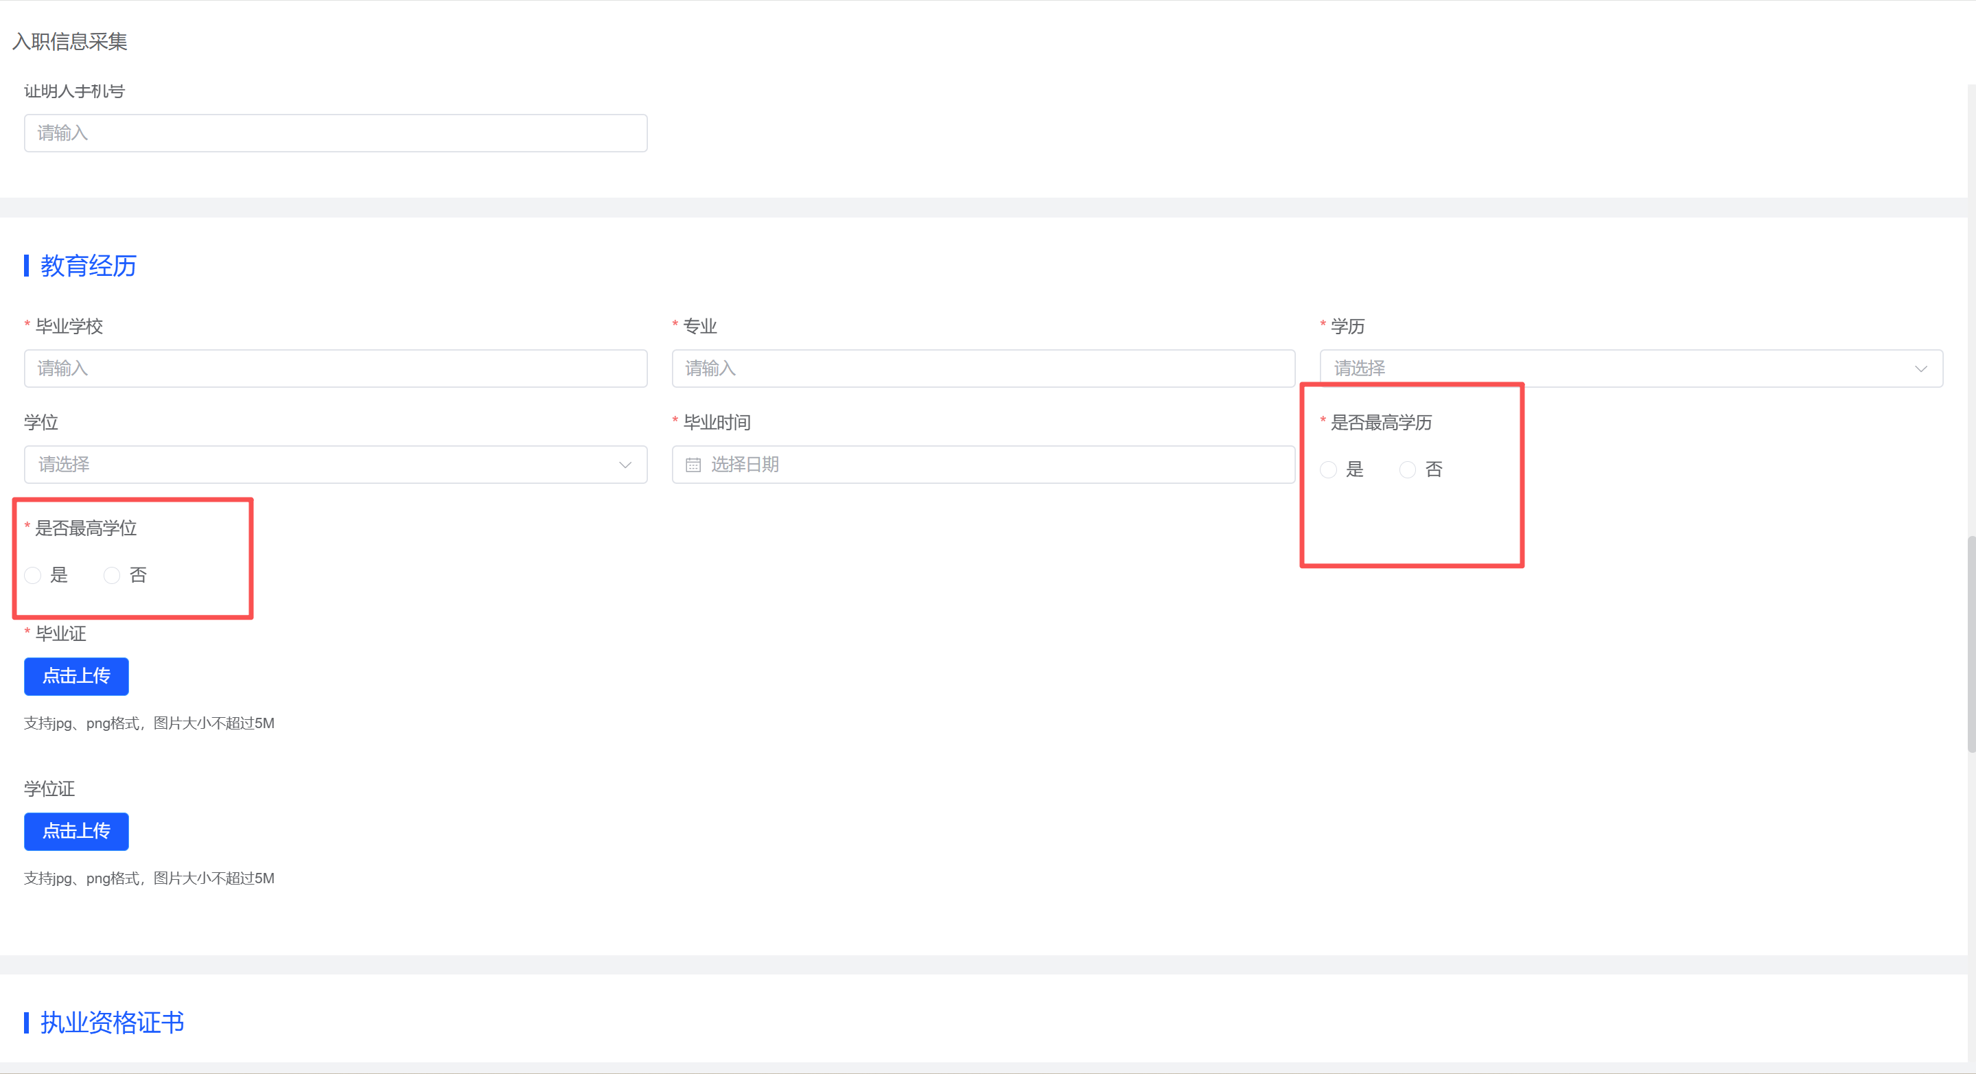Focus the 毕业学校 input field
Screen dimensions: 1976x1074
(x=335, y=369)
